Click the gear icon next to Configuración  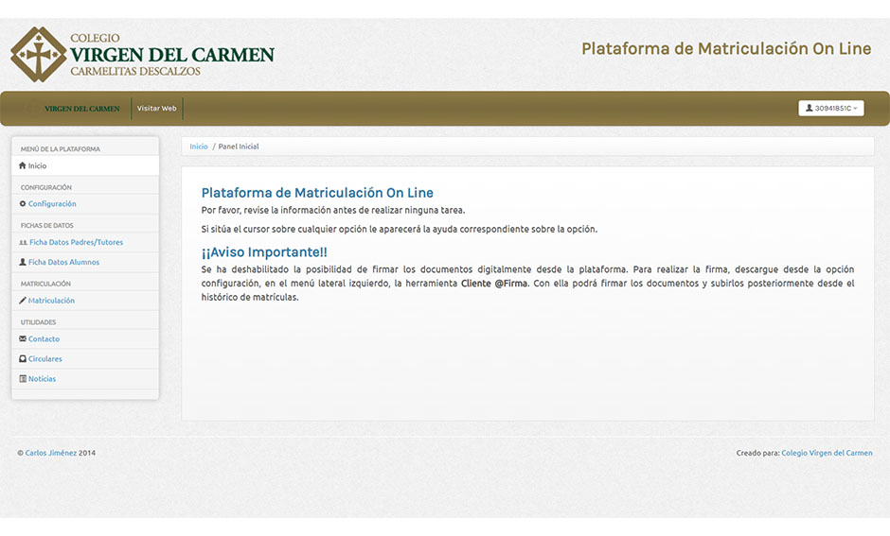tap(23, 204)
